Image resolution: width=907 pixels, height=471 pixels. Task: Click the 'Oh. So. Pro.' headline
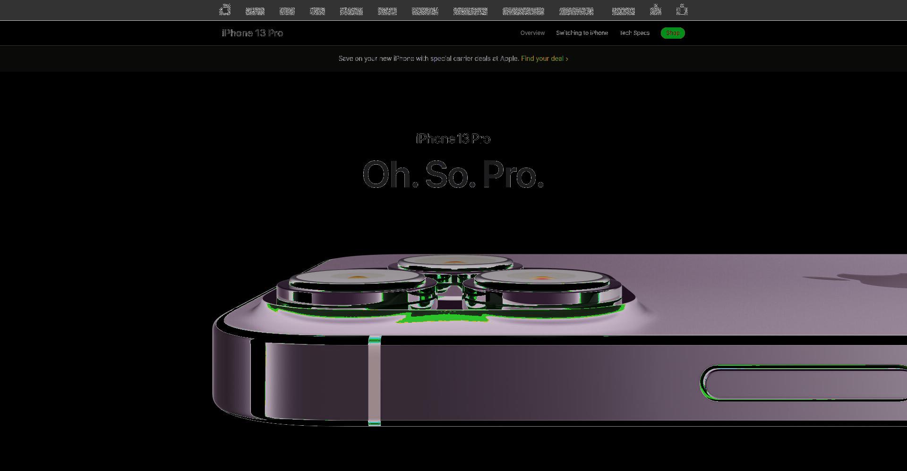[453, 175]
